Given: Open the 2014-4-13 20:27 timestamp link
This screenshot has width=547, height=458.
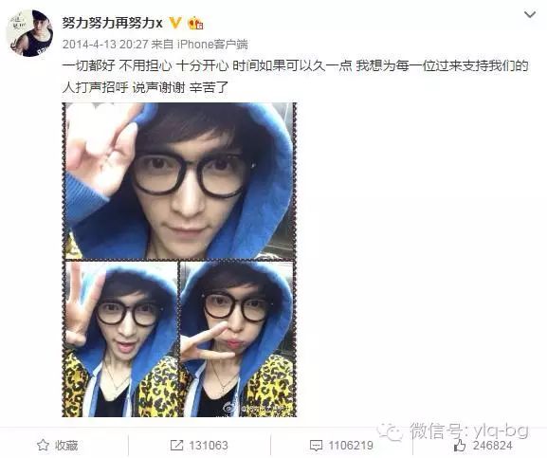Looking at the screenshot, I should (105, 45).
